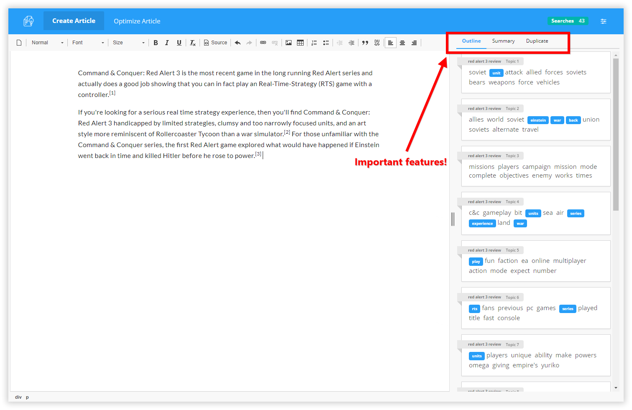This screenshot has height=410, width=632.
Task: Click the 'play' keyword tag in Topic 5
Action: pyautogui.click(x=476, y=262)
